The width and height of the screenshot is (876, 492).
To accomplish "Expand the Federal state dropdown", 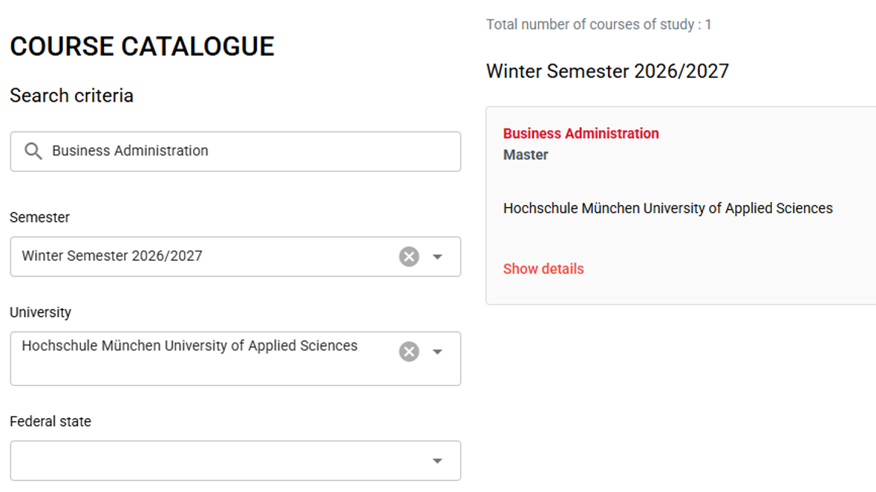I will click(x=437, y=461).
